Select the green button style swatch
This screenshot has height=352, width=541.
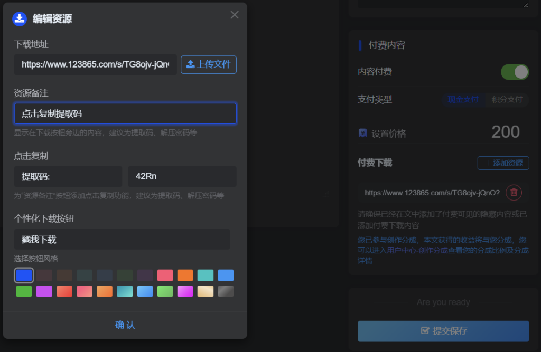[x=24, y=291]
